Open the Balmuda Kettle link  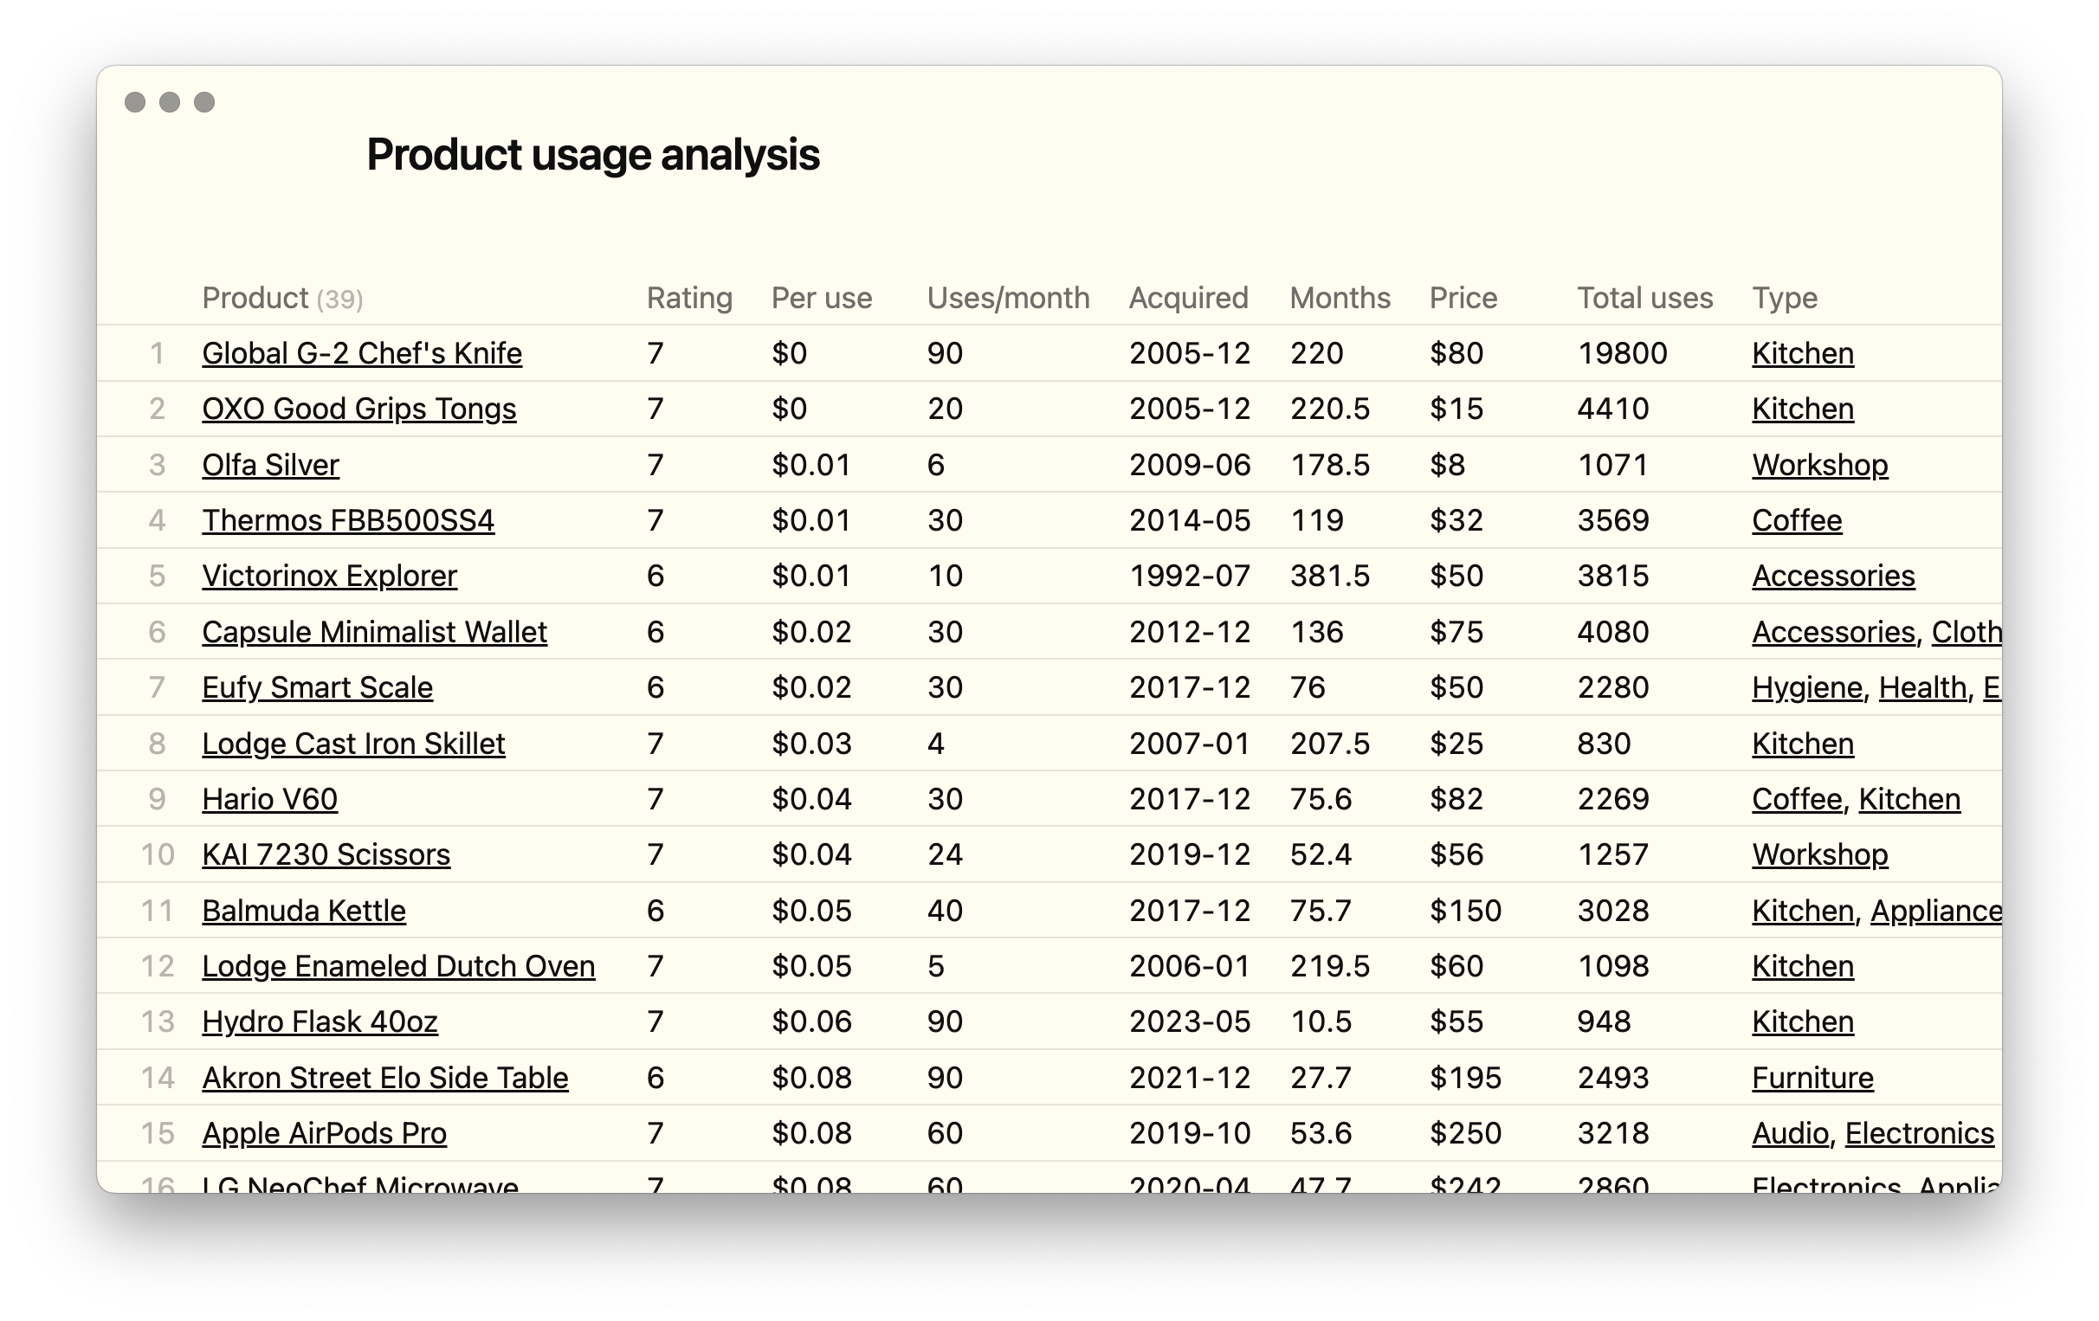303,911
